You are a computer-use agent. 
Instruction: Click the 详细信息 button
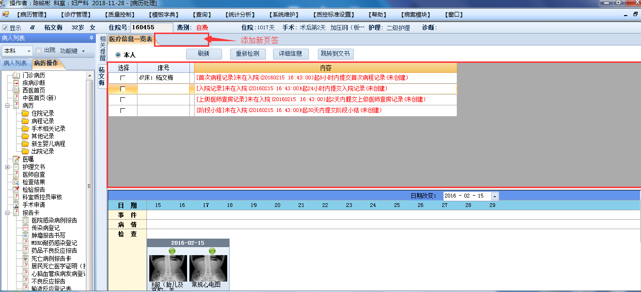coord(291,54)
